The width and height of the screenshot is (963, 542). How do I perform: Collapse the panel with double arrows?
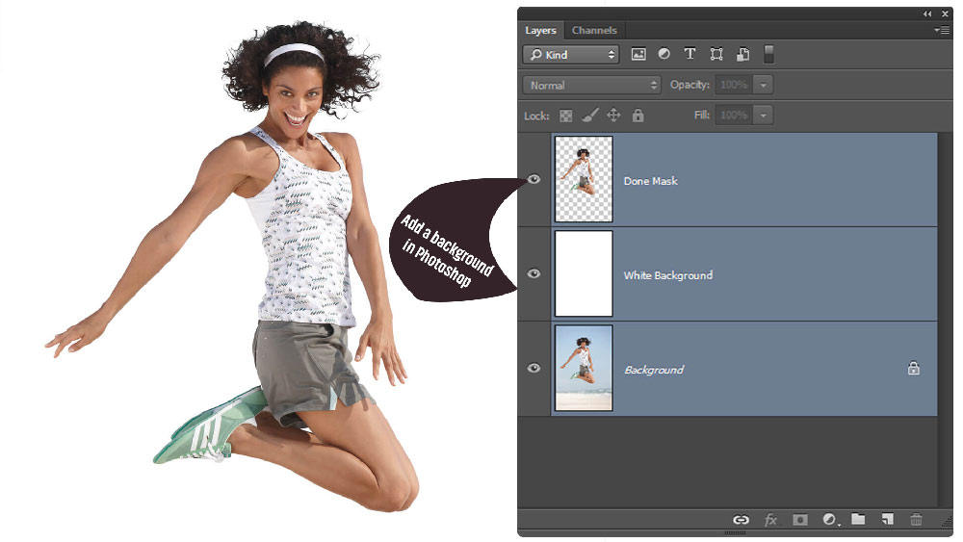[927, 13]
